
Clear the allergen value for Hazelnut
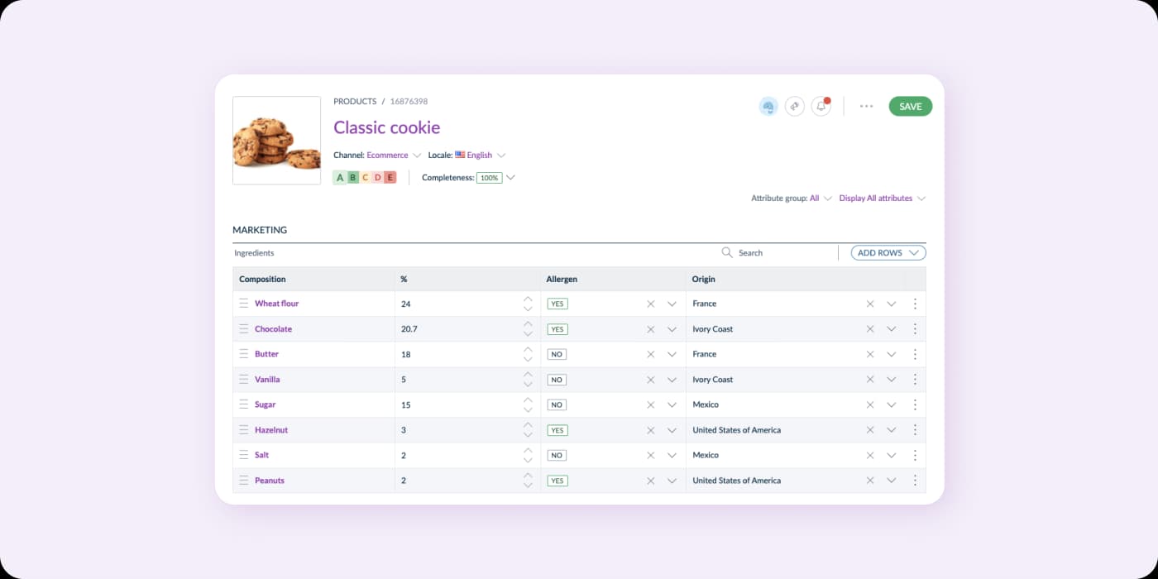[x=651, y=430]
